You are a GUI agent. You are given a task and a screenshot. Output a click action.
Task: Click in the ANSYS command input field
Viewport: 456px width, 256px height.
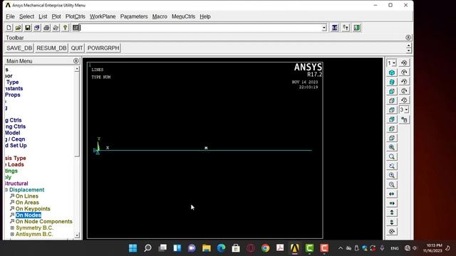pyautogui.click(x=201, y=28)
